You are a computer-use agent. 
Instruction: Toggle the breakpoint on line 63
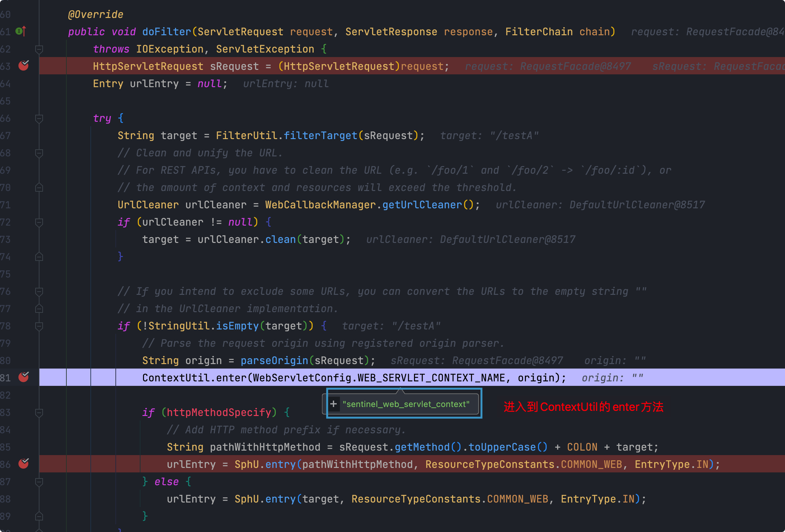pyautogui.click(x=23, y=66)
